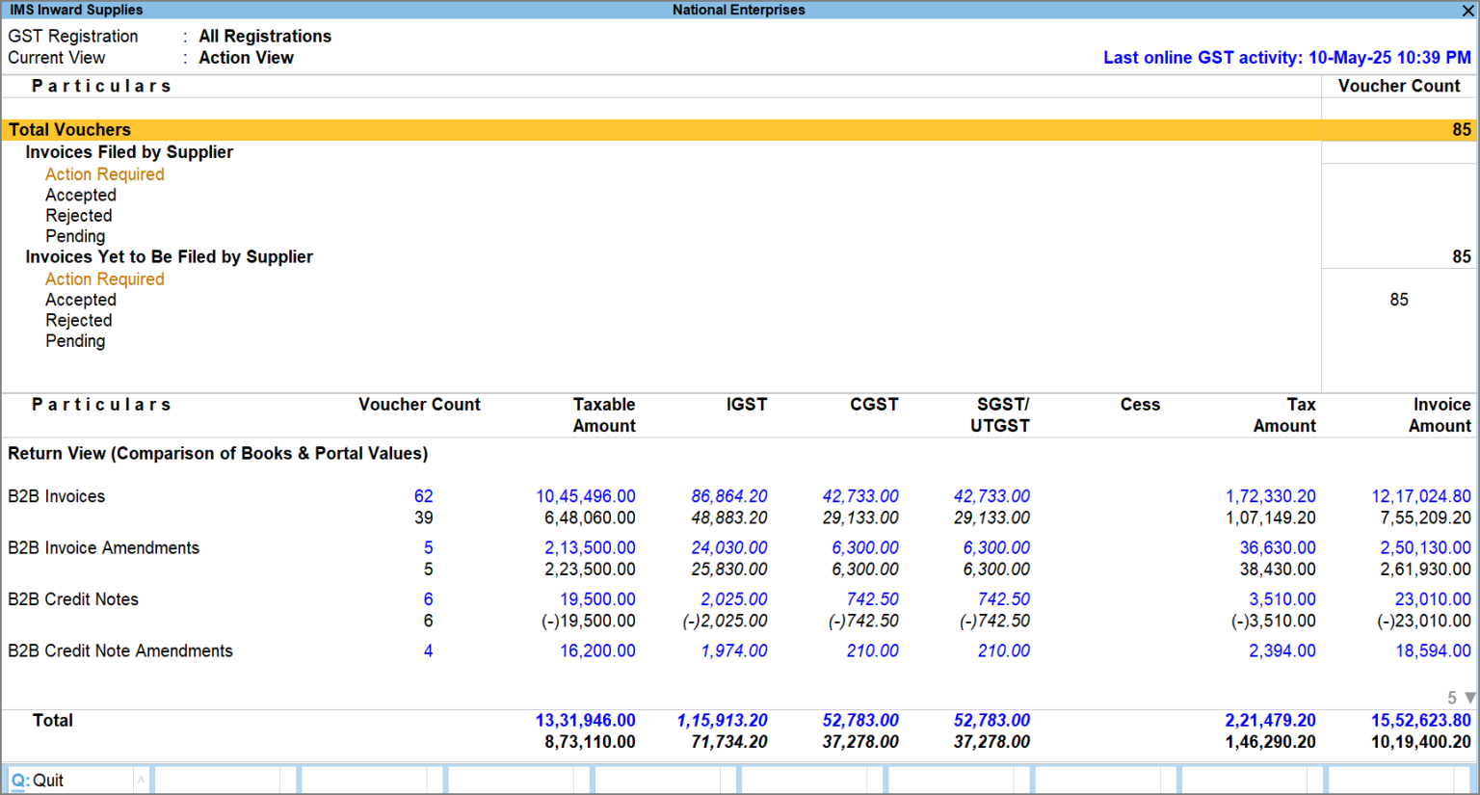Screen dimensions: 1480x795
Task: Change Current View from 'Action View'
Action: click(x=247, y=58)
